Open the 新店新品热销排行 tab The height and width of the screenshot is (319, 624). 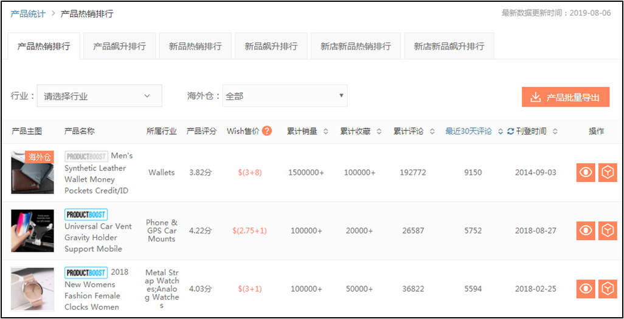(355, 47)
